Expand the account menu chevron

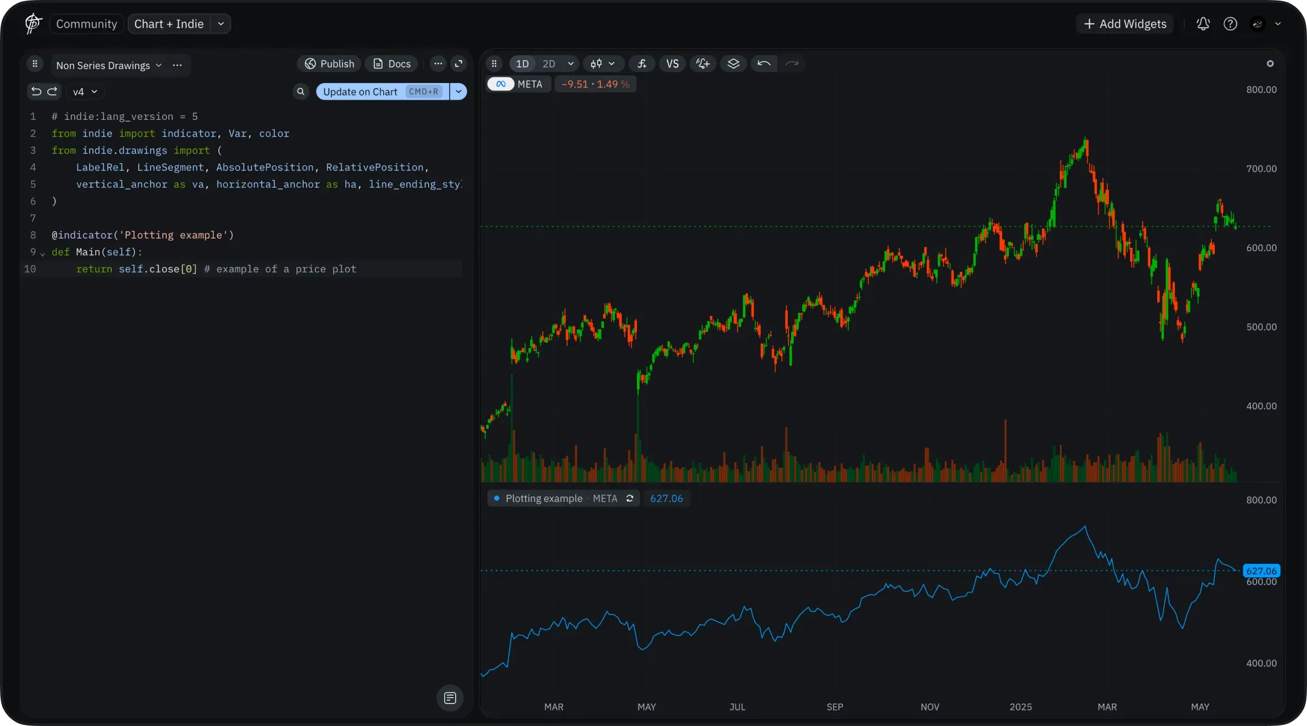click(x=1278, y=24)
